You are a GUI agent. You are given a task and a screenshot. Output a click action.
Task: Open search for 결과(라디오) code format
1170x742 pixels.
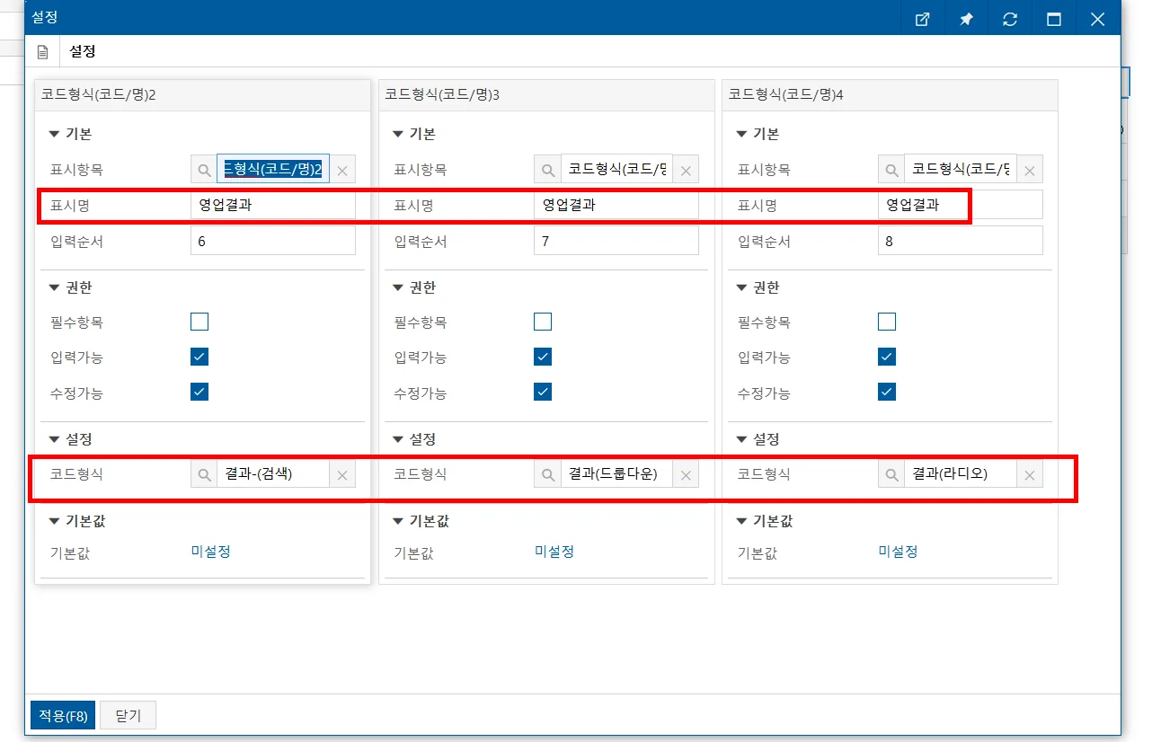click(891, 474)
